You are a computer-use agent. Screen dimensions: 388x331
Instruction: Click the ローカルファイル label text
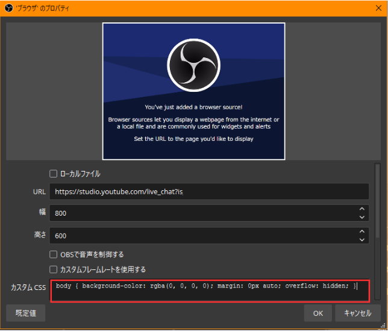point(80,174)
